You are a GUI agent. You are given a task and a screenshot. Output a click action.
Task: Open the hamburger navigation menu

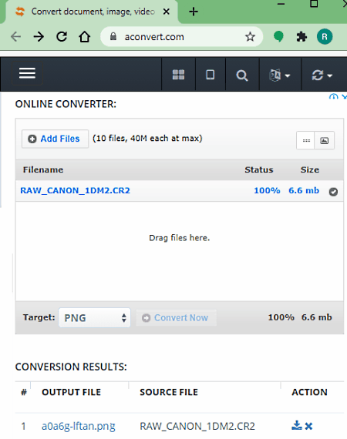(27, 73)
